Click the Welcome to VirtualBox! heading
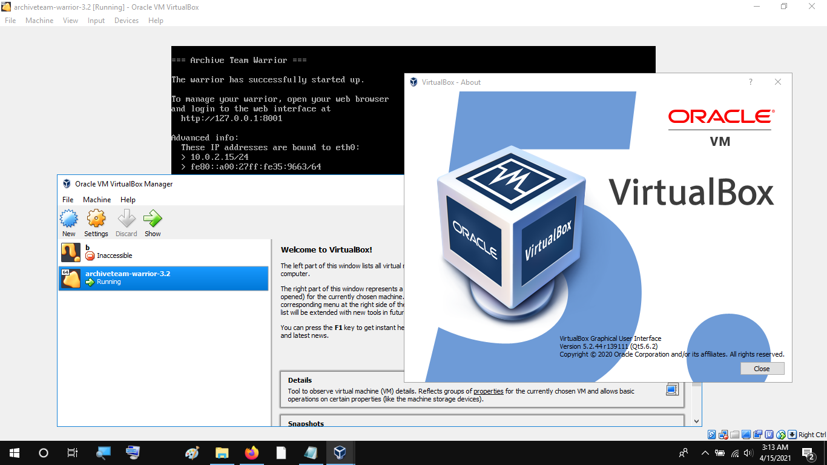 (x=326, y=249)
